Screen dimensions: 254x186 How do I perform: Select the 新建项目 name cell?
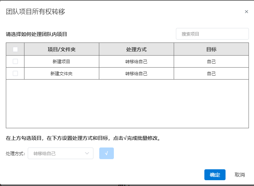coord(62,61)
